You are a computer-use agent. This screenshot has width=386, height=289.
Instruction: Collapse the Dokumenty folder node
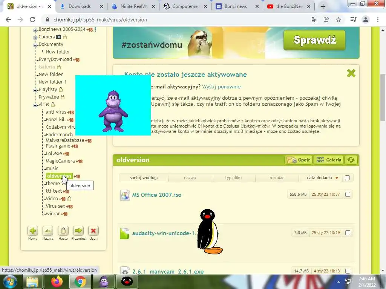(35, 45)
